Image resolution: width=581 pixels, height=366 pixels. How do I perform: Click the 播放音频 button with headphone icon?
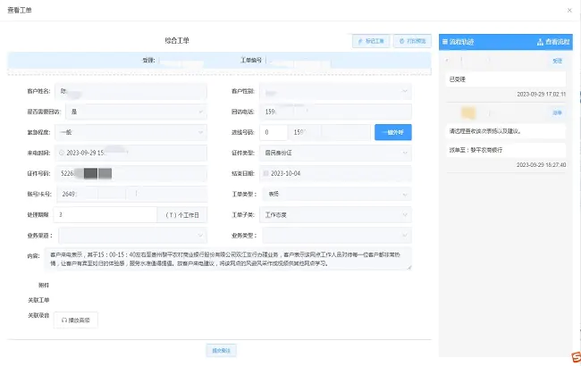(76, 320)
